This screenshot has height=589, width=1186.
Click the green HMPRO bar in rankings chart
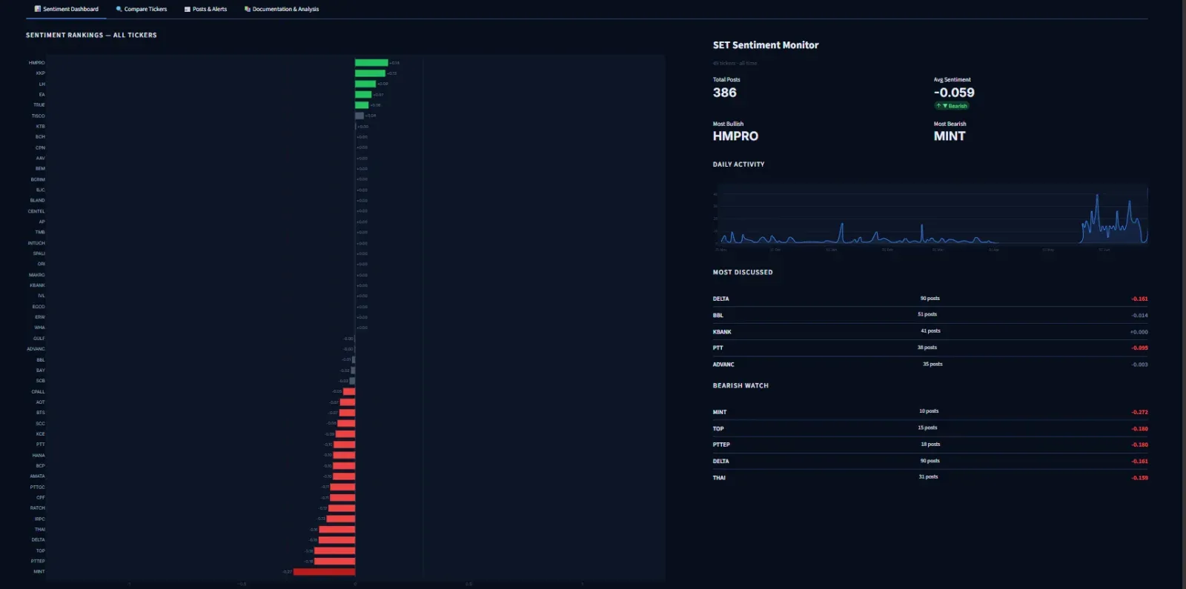[x=371, y=63]
